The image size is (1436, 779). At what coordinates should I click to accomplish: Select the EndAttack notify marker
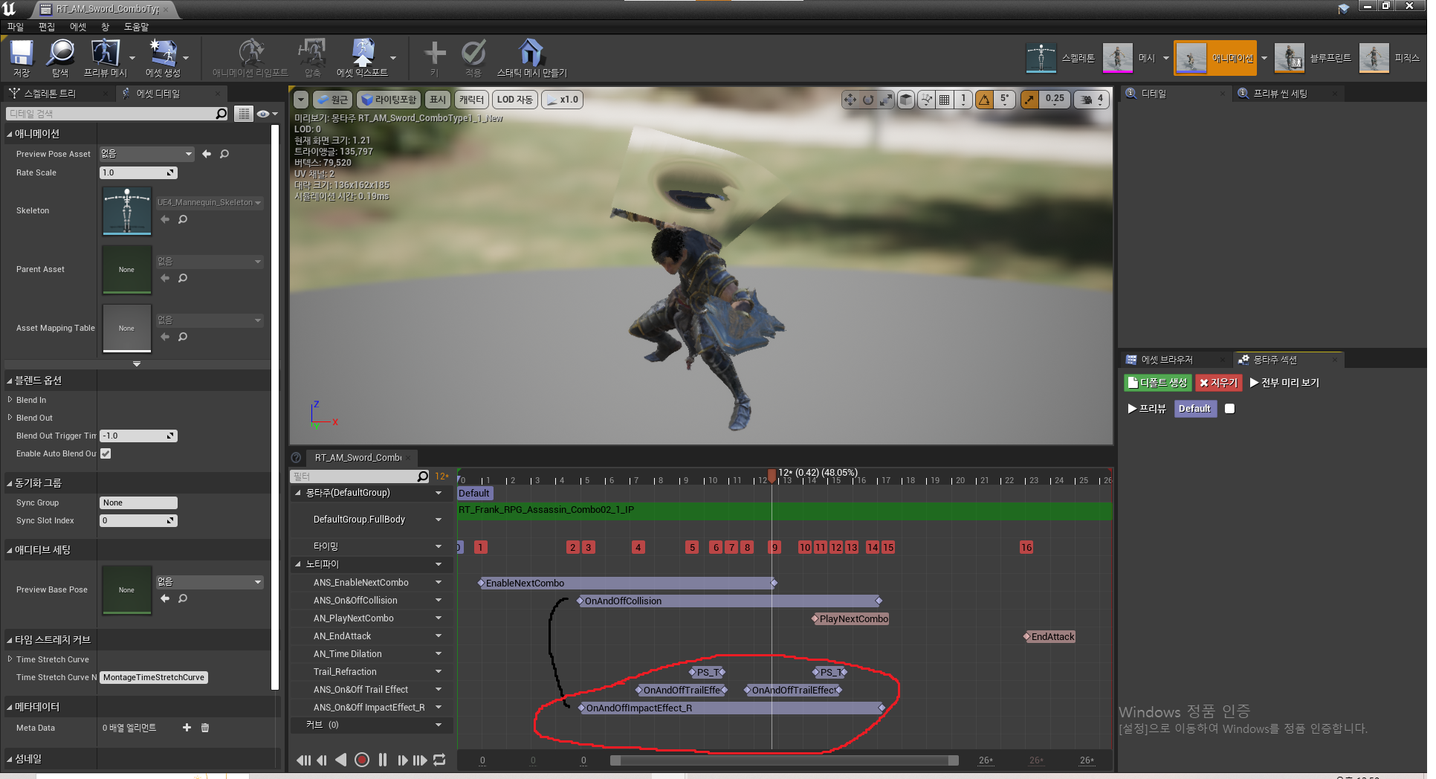[x=1049, y=636]
